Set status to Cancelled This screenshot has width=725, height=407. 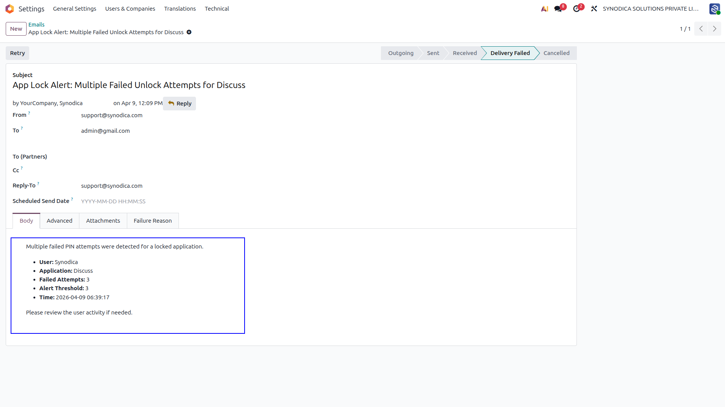click(x=556, y=53)
